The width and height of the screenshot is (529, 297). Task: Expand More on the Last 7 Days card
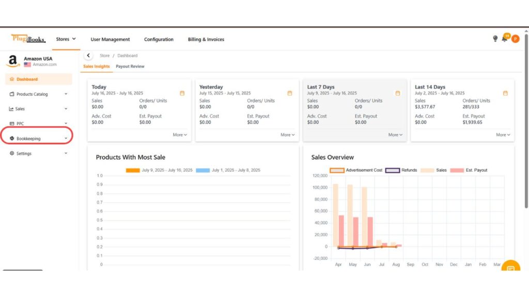(395, 135)
